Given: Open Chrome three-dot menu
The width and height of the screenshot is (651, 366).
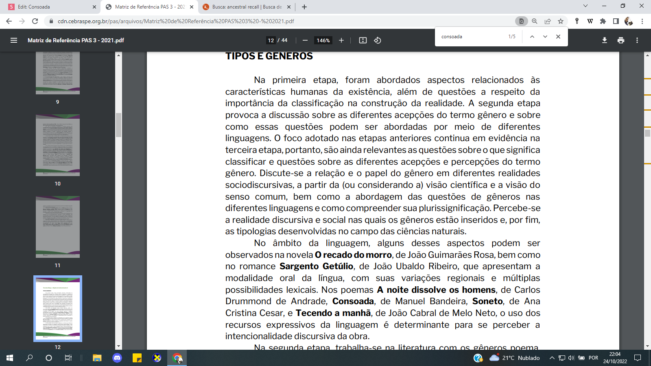Looking at the screenshot, I should point(642,21).
